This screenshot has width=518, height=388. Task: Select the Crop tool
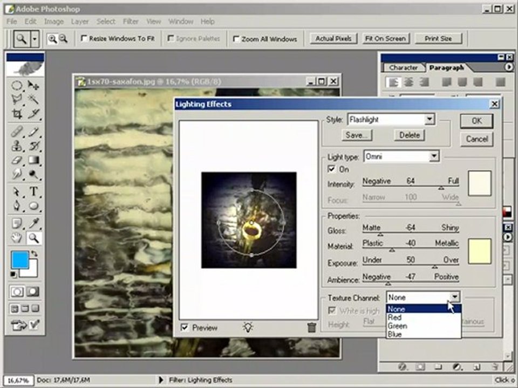[x=17, y=114]
